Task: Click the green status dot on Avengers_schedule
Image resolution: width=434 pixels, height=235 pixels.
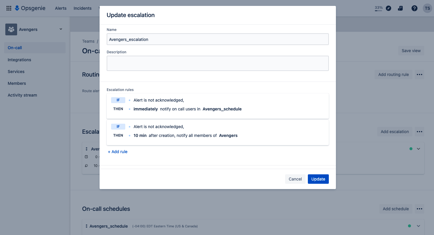Action: (409, 226)
